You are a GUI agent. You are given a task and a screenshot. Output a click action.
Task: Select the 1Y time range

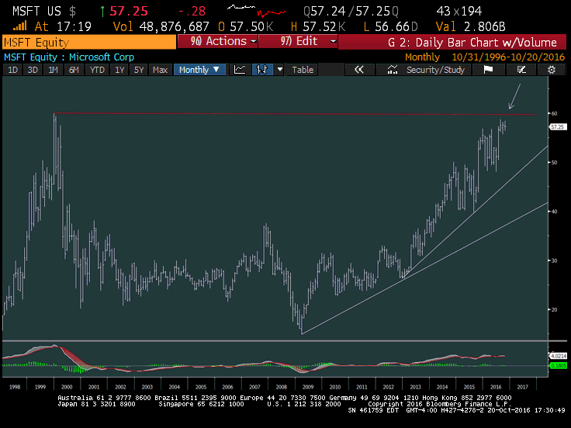[119, 70]
